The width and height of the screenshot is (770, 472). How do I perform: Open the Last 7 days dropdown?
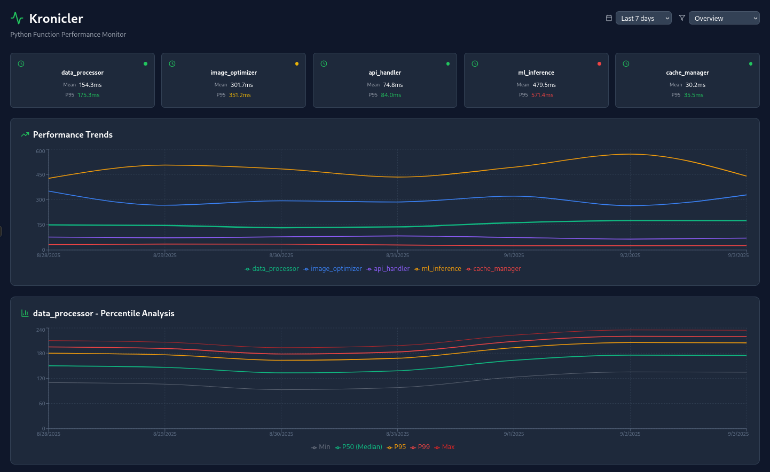coord(643,18)
